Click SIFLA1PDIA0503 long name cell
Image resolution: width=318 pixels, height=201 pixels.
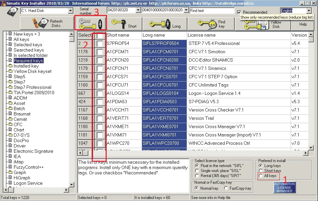pyautogui.click(x=164, y=101)
